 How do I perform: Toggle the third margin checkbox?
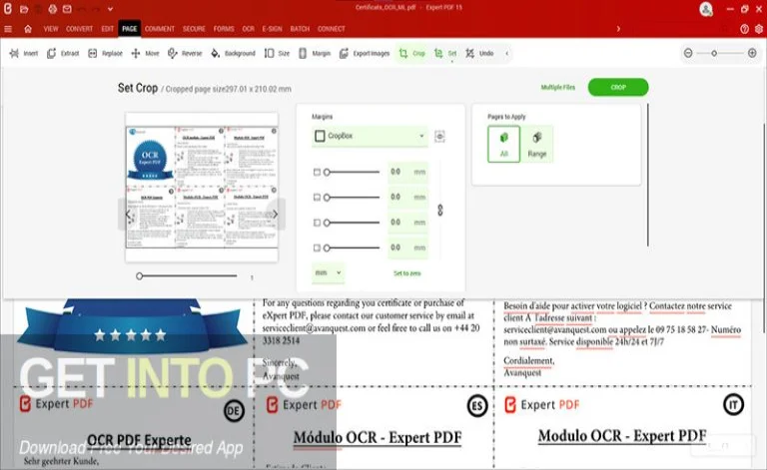coord(317,223)
